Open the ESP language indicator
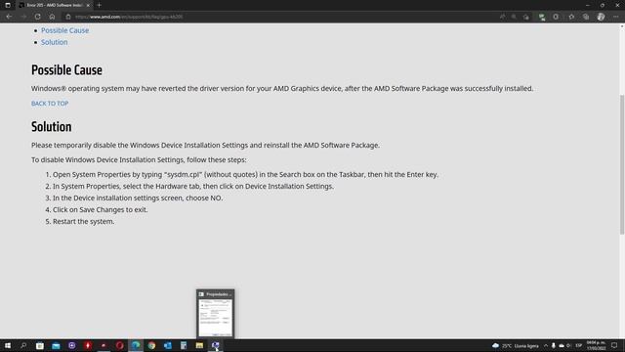The image size is (625, 352). point(579,345)
